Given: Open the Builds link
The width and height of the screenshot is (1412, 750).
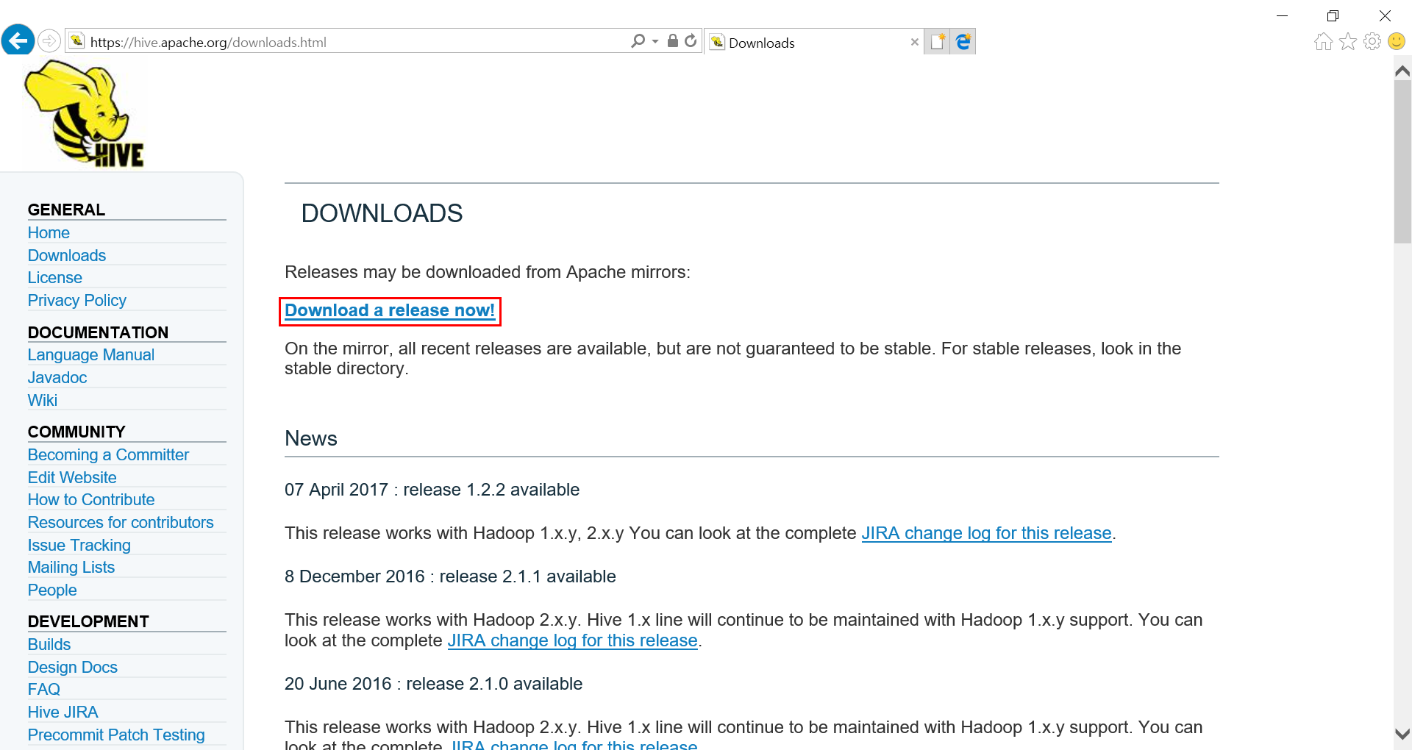Looking at the screenshot, I should click(x=49, y=645).
